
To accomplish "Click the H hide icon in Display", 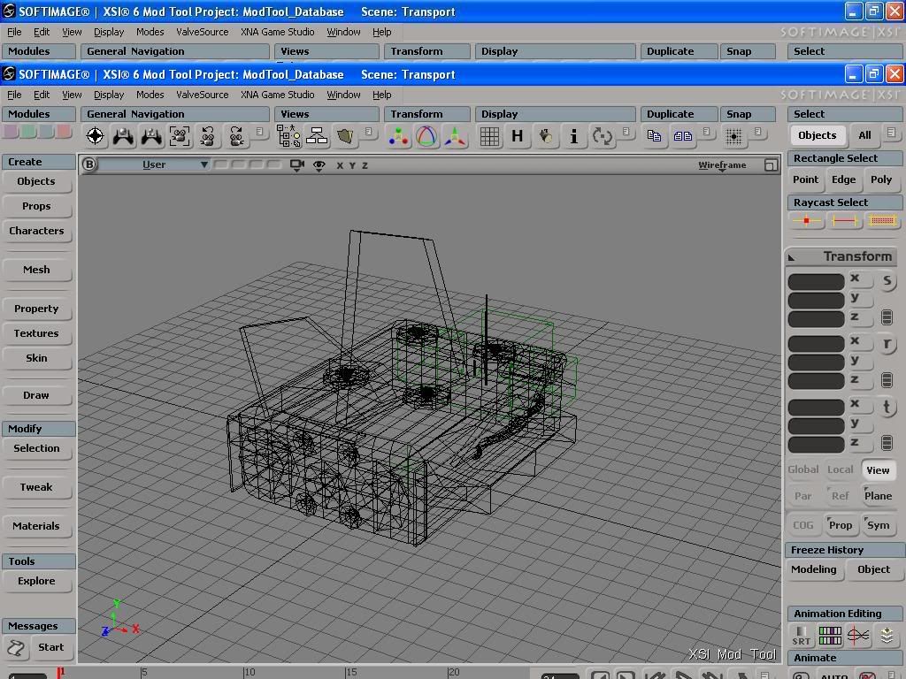I will click(x=517, y=136).
